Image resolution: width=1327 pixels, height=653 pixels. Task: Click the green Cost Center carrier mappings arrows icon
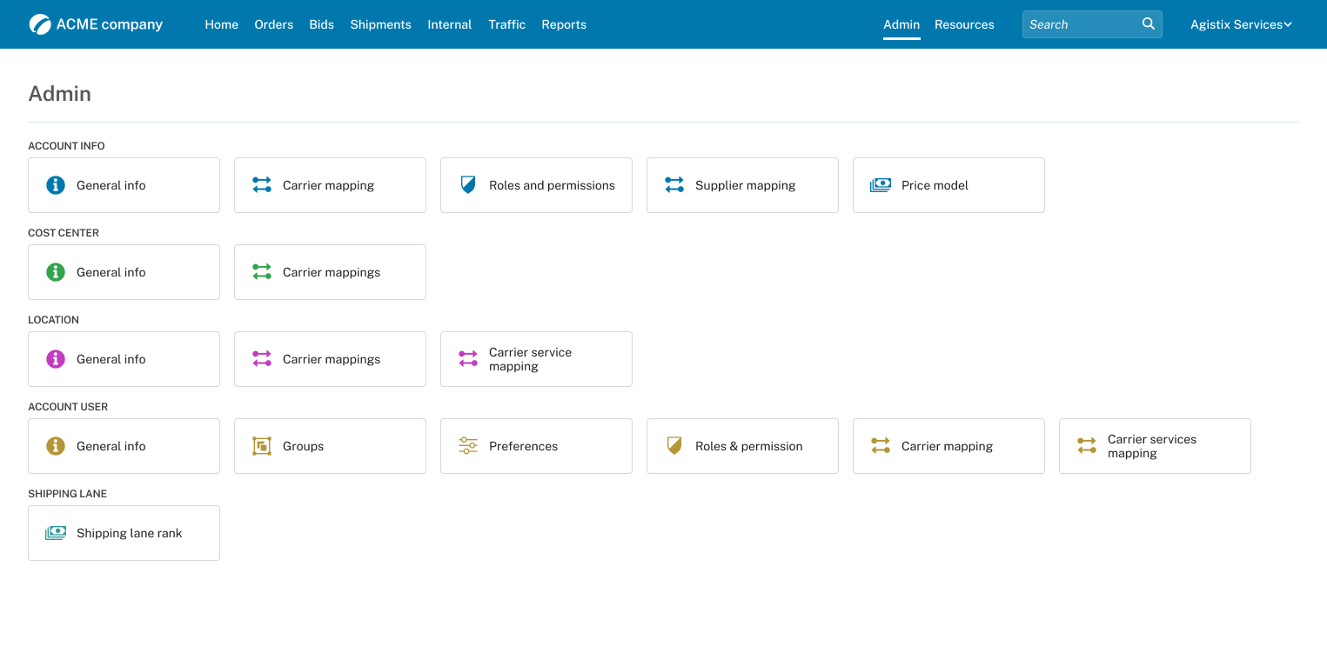262,272
